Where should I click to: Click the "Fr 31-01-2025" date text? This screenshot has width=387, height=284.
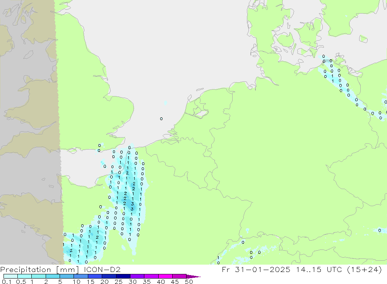pos(256,269)
